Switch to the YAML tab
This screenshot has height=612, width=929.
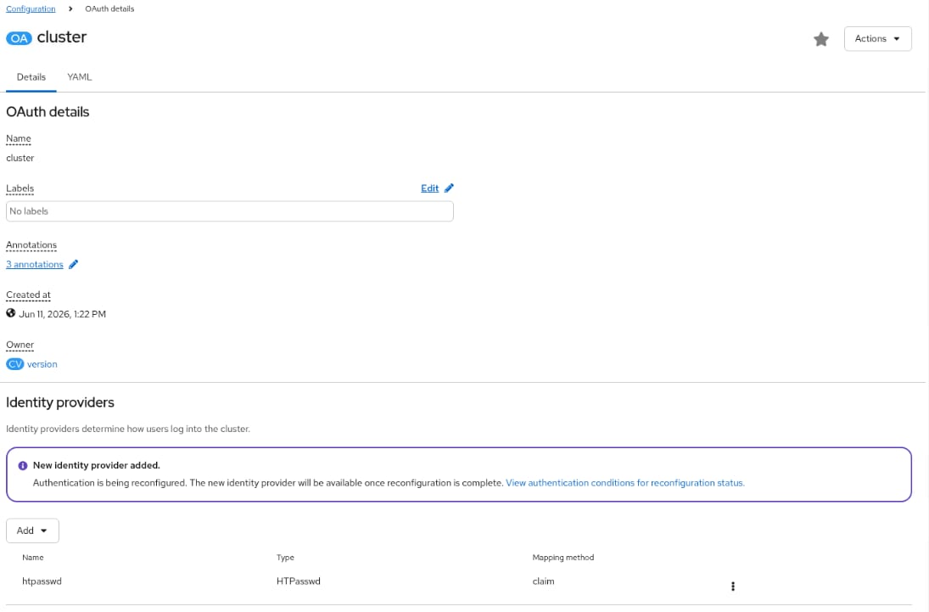pos(80,77)
